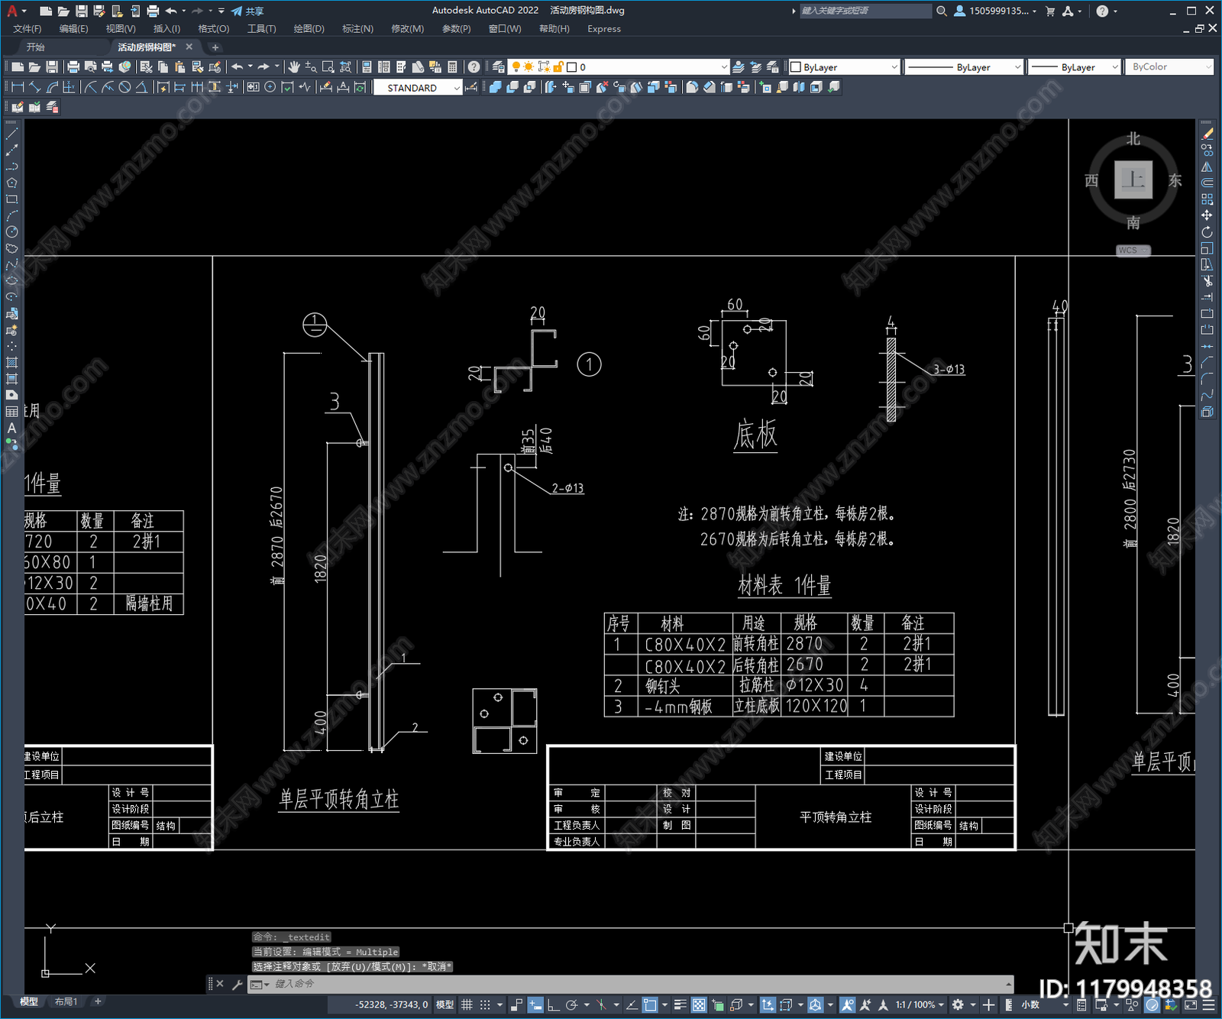Viewport: 1222px width, 1019px height.
Task: Click the Save icon in the Standard toolbar
Action: (x=52, y=67)
